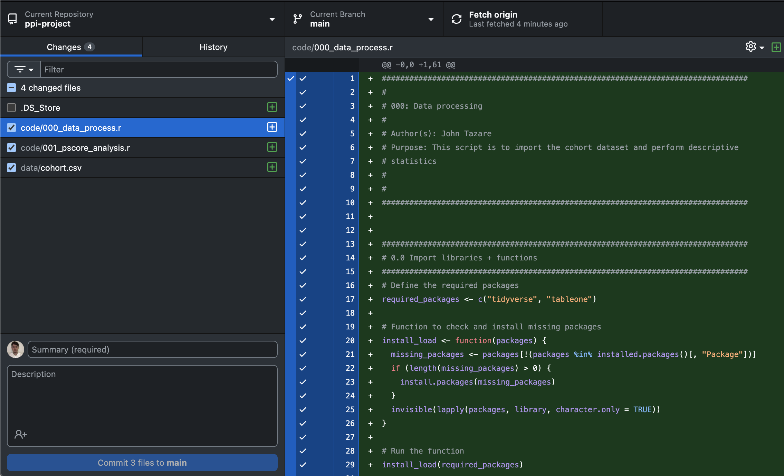Click the add co-authors icon
784x476 pixels.
20,434
